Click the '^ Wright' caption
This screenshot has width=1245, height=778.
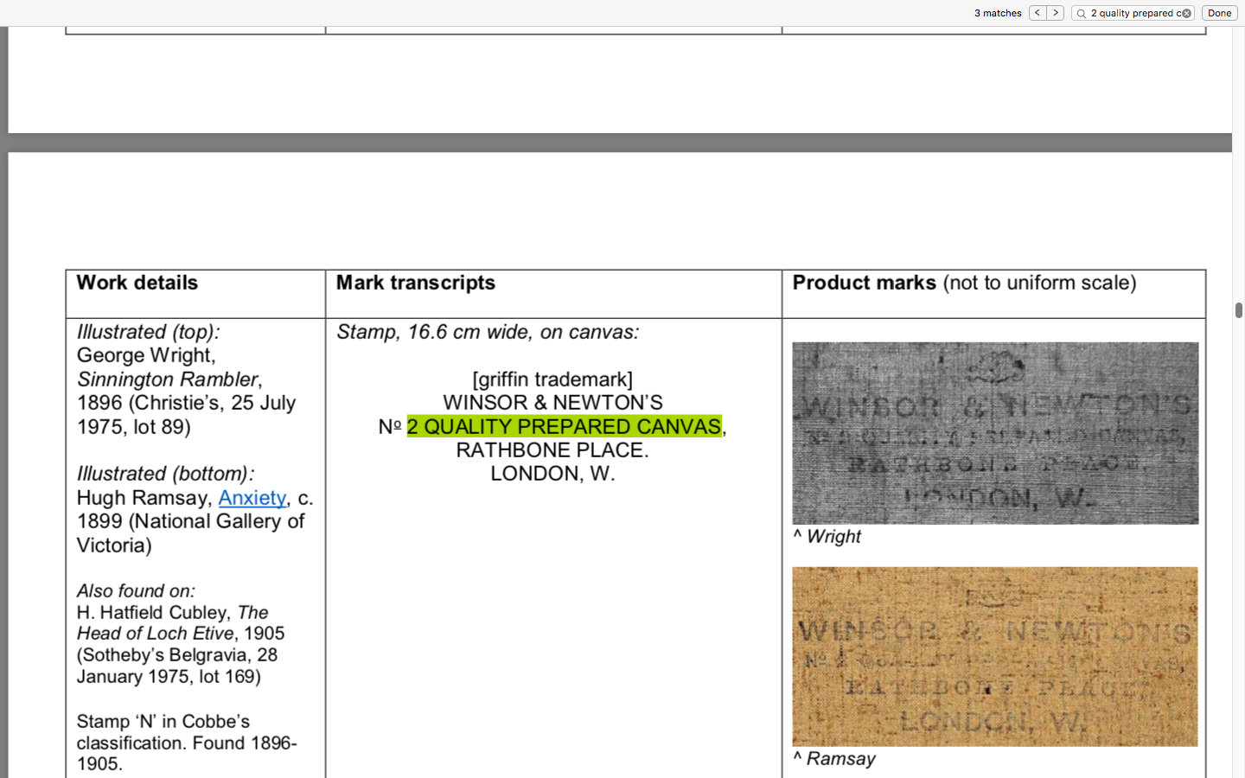pos(827,537)
